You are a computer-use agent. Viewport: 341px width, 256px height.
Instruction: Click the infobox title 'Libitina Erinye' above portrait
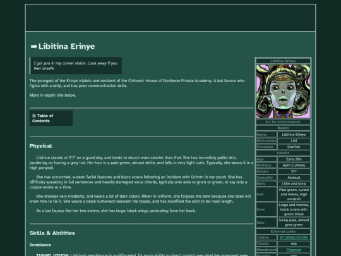click(283, 61)
